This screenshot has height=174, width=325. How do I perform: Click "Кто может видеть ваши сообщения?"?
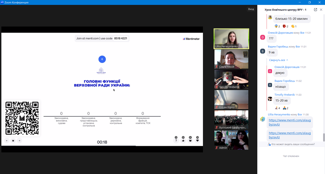pos(293,144)
